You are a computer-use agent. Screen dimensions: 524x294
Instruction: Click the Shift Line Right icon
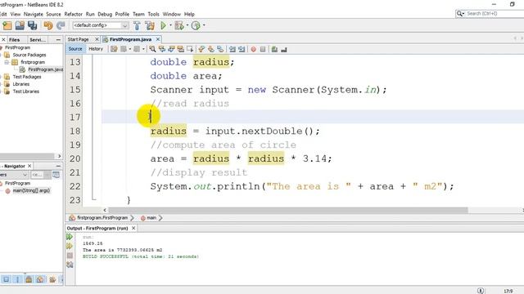pos(242,49)
